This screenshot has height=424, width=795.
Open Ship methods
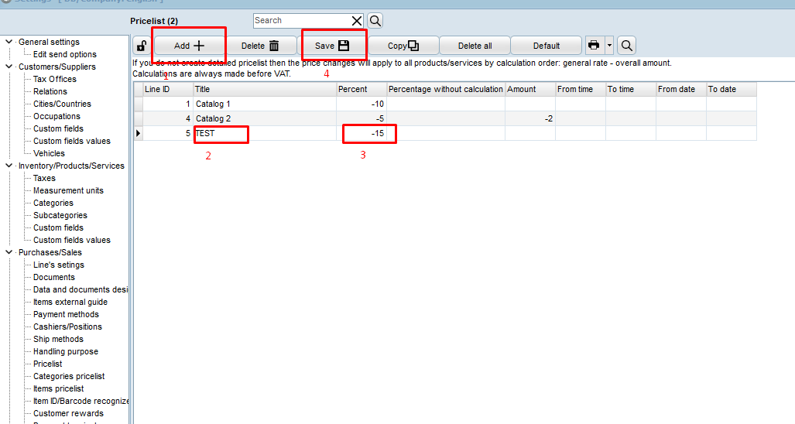coord(58,340)
